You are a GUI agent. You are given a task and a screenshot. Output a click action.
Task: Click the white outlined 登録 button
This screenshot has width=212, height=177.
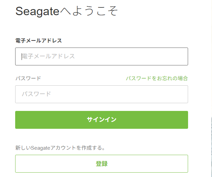pyautogui.click(x=101, y=164)
